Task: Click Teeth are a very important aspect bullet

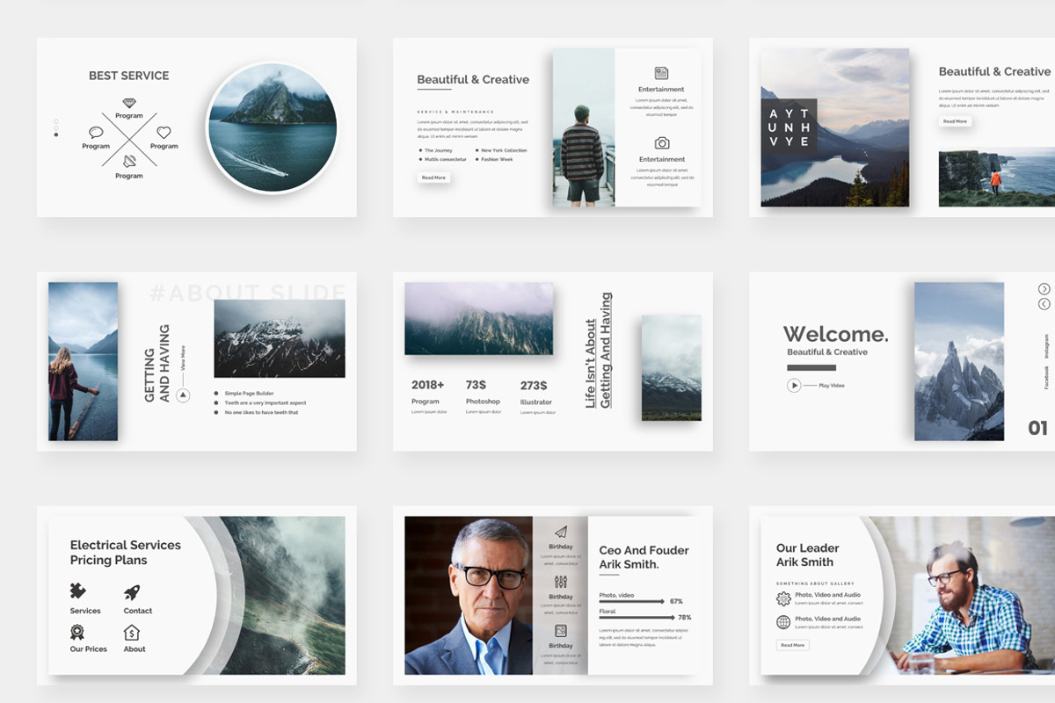Action: tap(259, 402)
